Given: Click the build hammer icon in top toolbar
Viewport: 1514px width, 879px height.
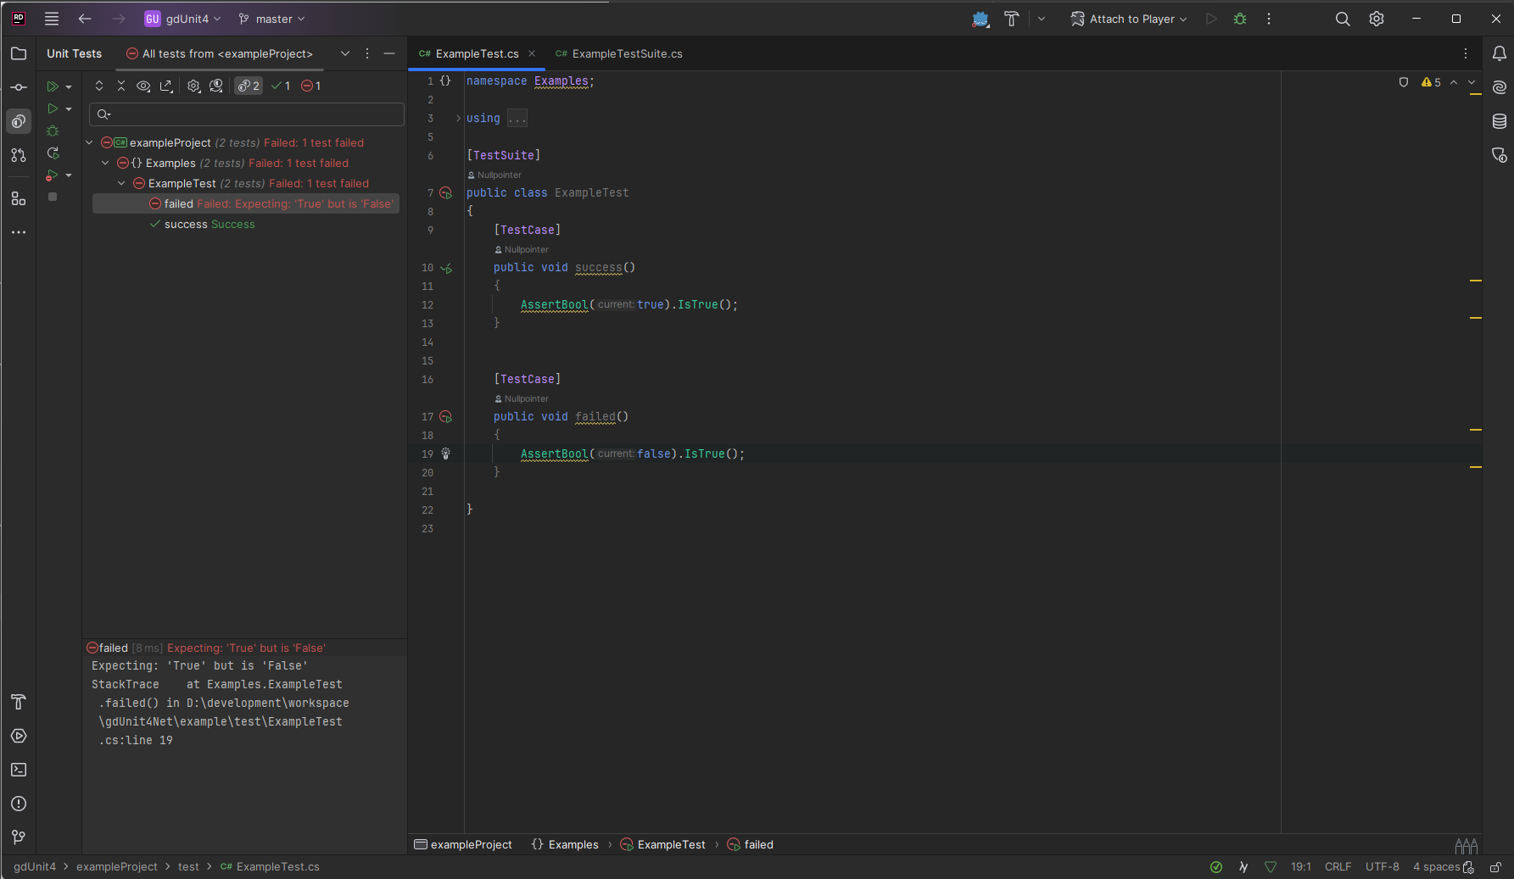Looking at the screenshot, I should point(1011,19).
